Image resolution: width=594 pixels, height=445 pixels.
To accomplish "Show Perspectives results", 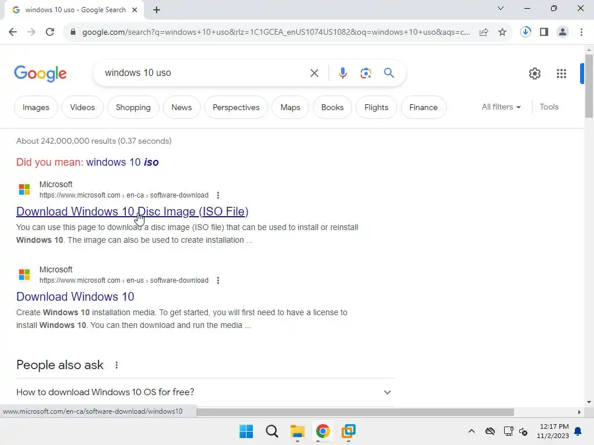I will (236, 107).
